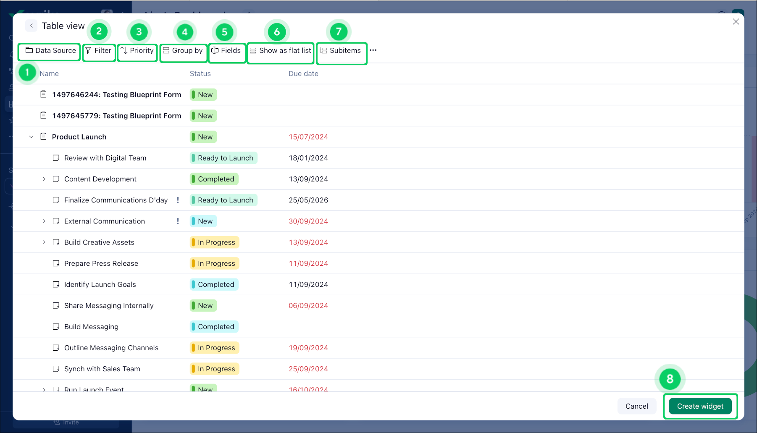This screenshot has height=433, width=757.
Task: Toggle Show as flat list mode
Action: pyautogui.click(x=280, y=52)
